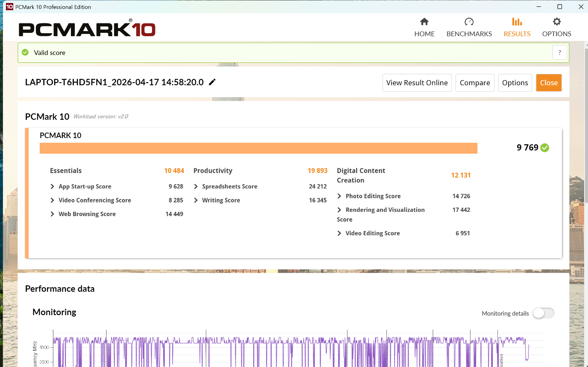Select the Results bar chart icon
This screenshot has width=588, height=367.
[517, 22]
